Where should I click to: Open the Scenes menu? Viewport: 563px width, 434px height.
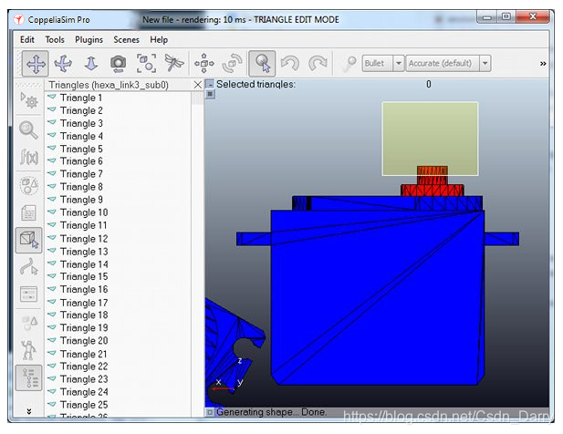point(126,39)
